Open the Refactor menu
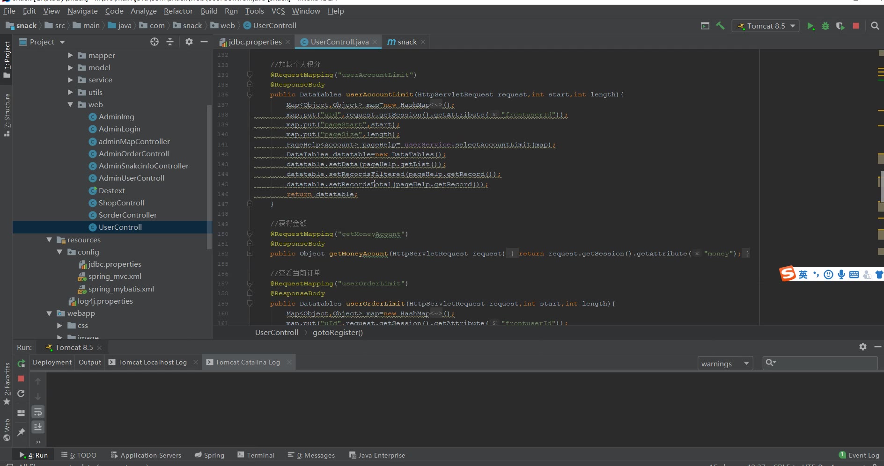The image size is (884, 466). point(178,11)
